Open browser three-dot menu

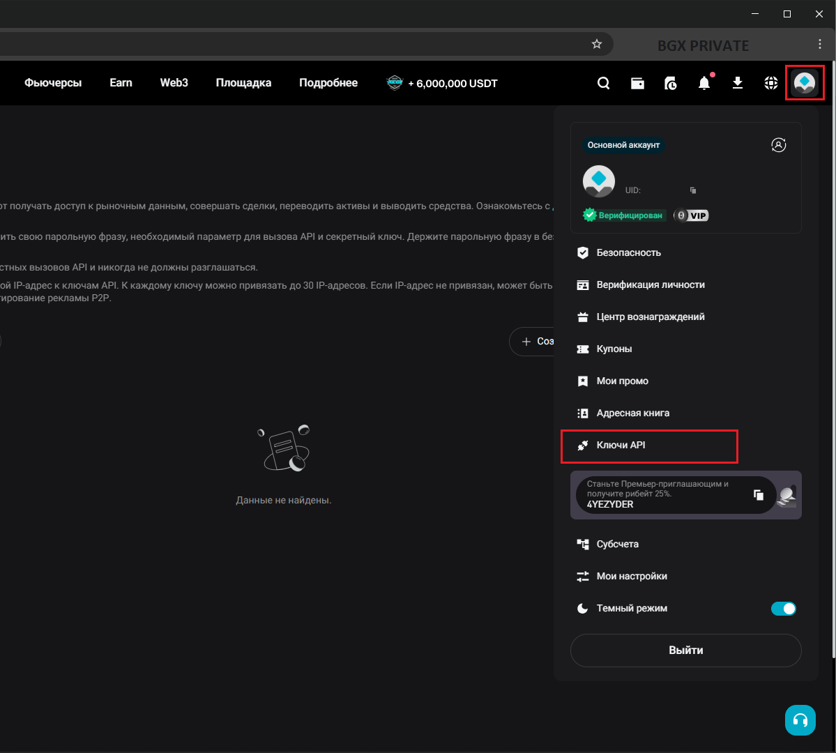point(819,44)
